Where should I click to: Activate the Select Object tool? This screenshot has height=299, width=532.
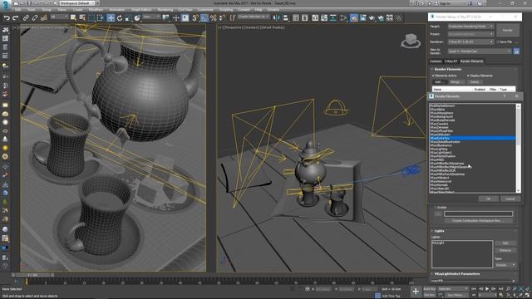[73, 17]
